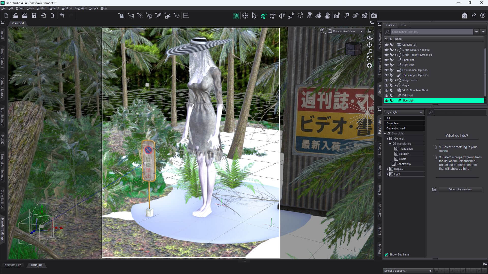Toggle visibility of BG Light

click(387, 95)
